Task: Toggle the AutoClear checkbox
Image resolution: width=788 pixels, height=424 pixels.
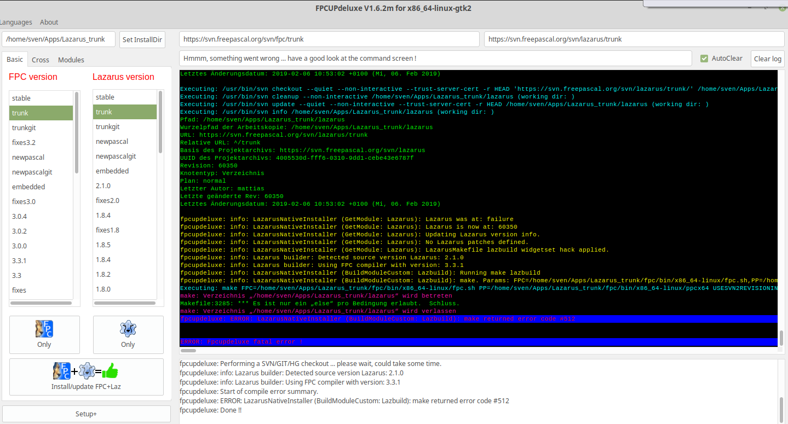Action: click(x=704, y=59)
